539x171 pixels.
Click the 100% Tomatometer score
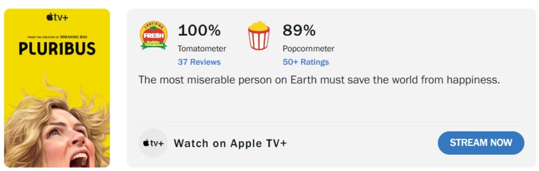pos(199,30)
